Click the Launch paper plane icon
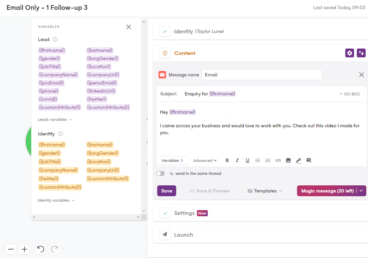Image resolution: width=368 pixels, height=258 pixels. tap(165, 235)
